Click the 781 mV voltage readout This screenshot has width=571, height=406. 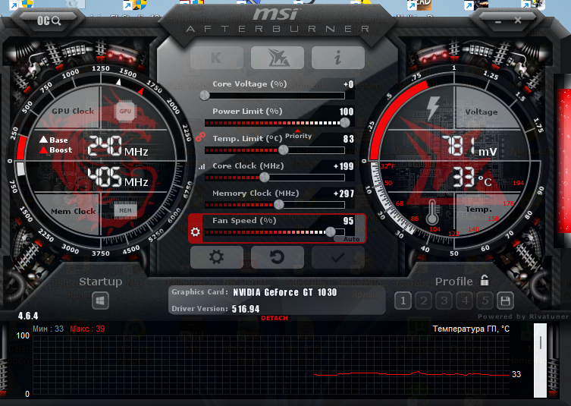(x=469, y=146)
